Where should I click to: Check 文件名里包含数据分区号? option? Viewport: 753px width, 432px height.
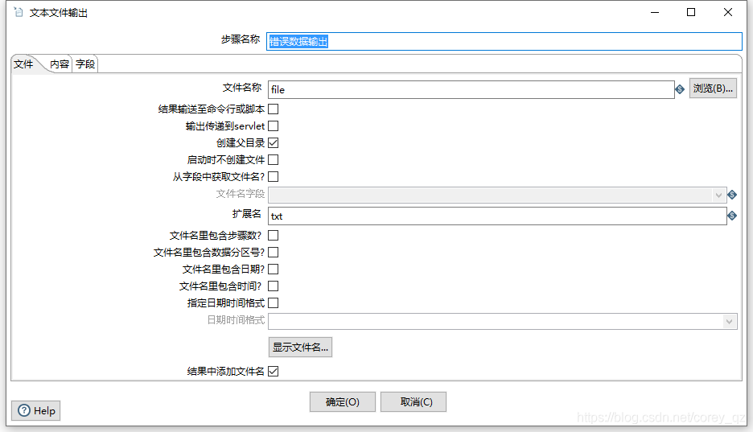[x=274, y=253]
